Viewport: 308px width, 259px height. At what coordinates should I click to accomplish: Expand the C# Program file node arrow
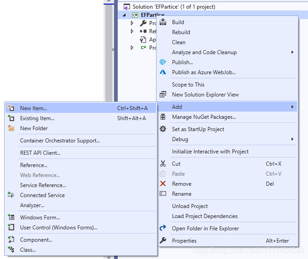132,47
